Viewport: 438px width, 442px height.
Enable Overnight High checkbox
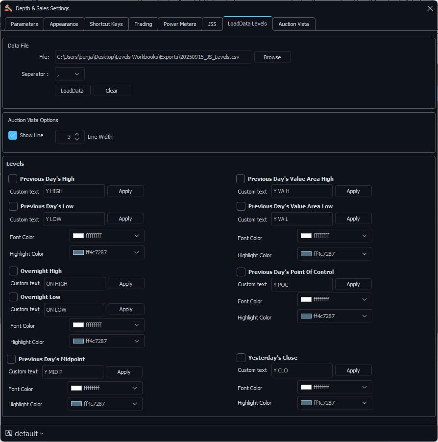[x=13, y=271]
